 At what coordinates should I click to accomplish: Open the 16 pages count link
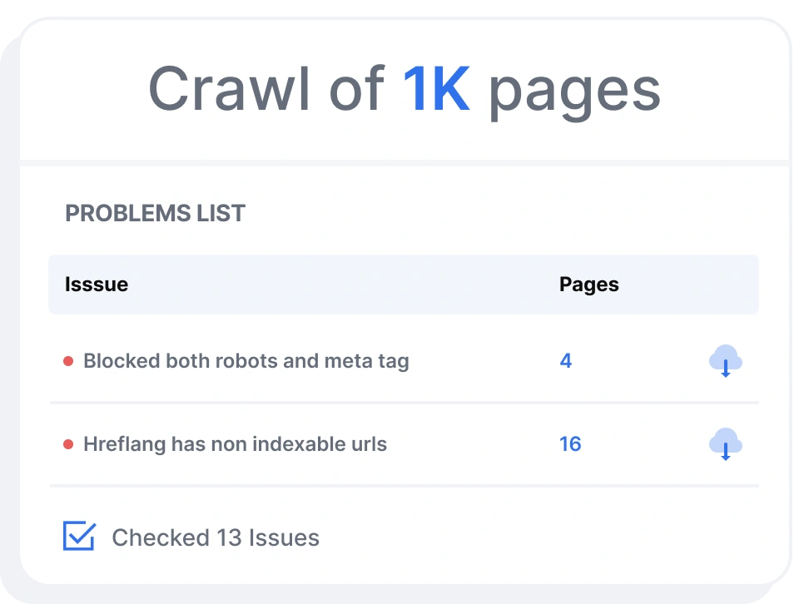click(x=570, y=444)
